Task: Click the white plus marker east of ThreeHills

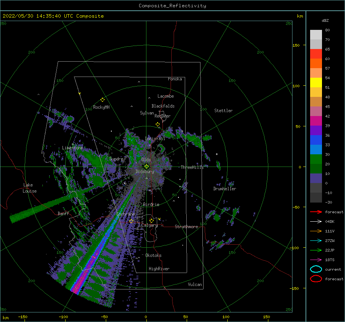Action: tap(217, 154)
